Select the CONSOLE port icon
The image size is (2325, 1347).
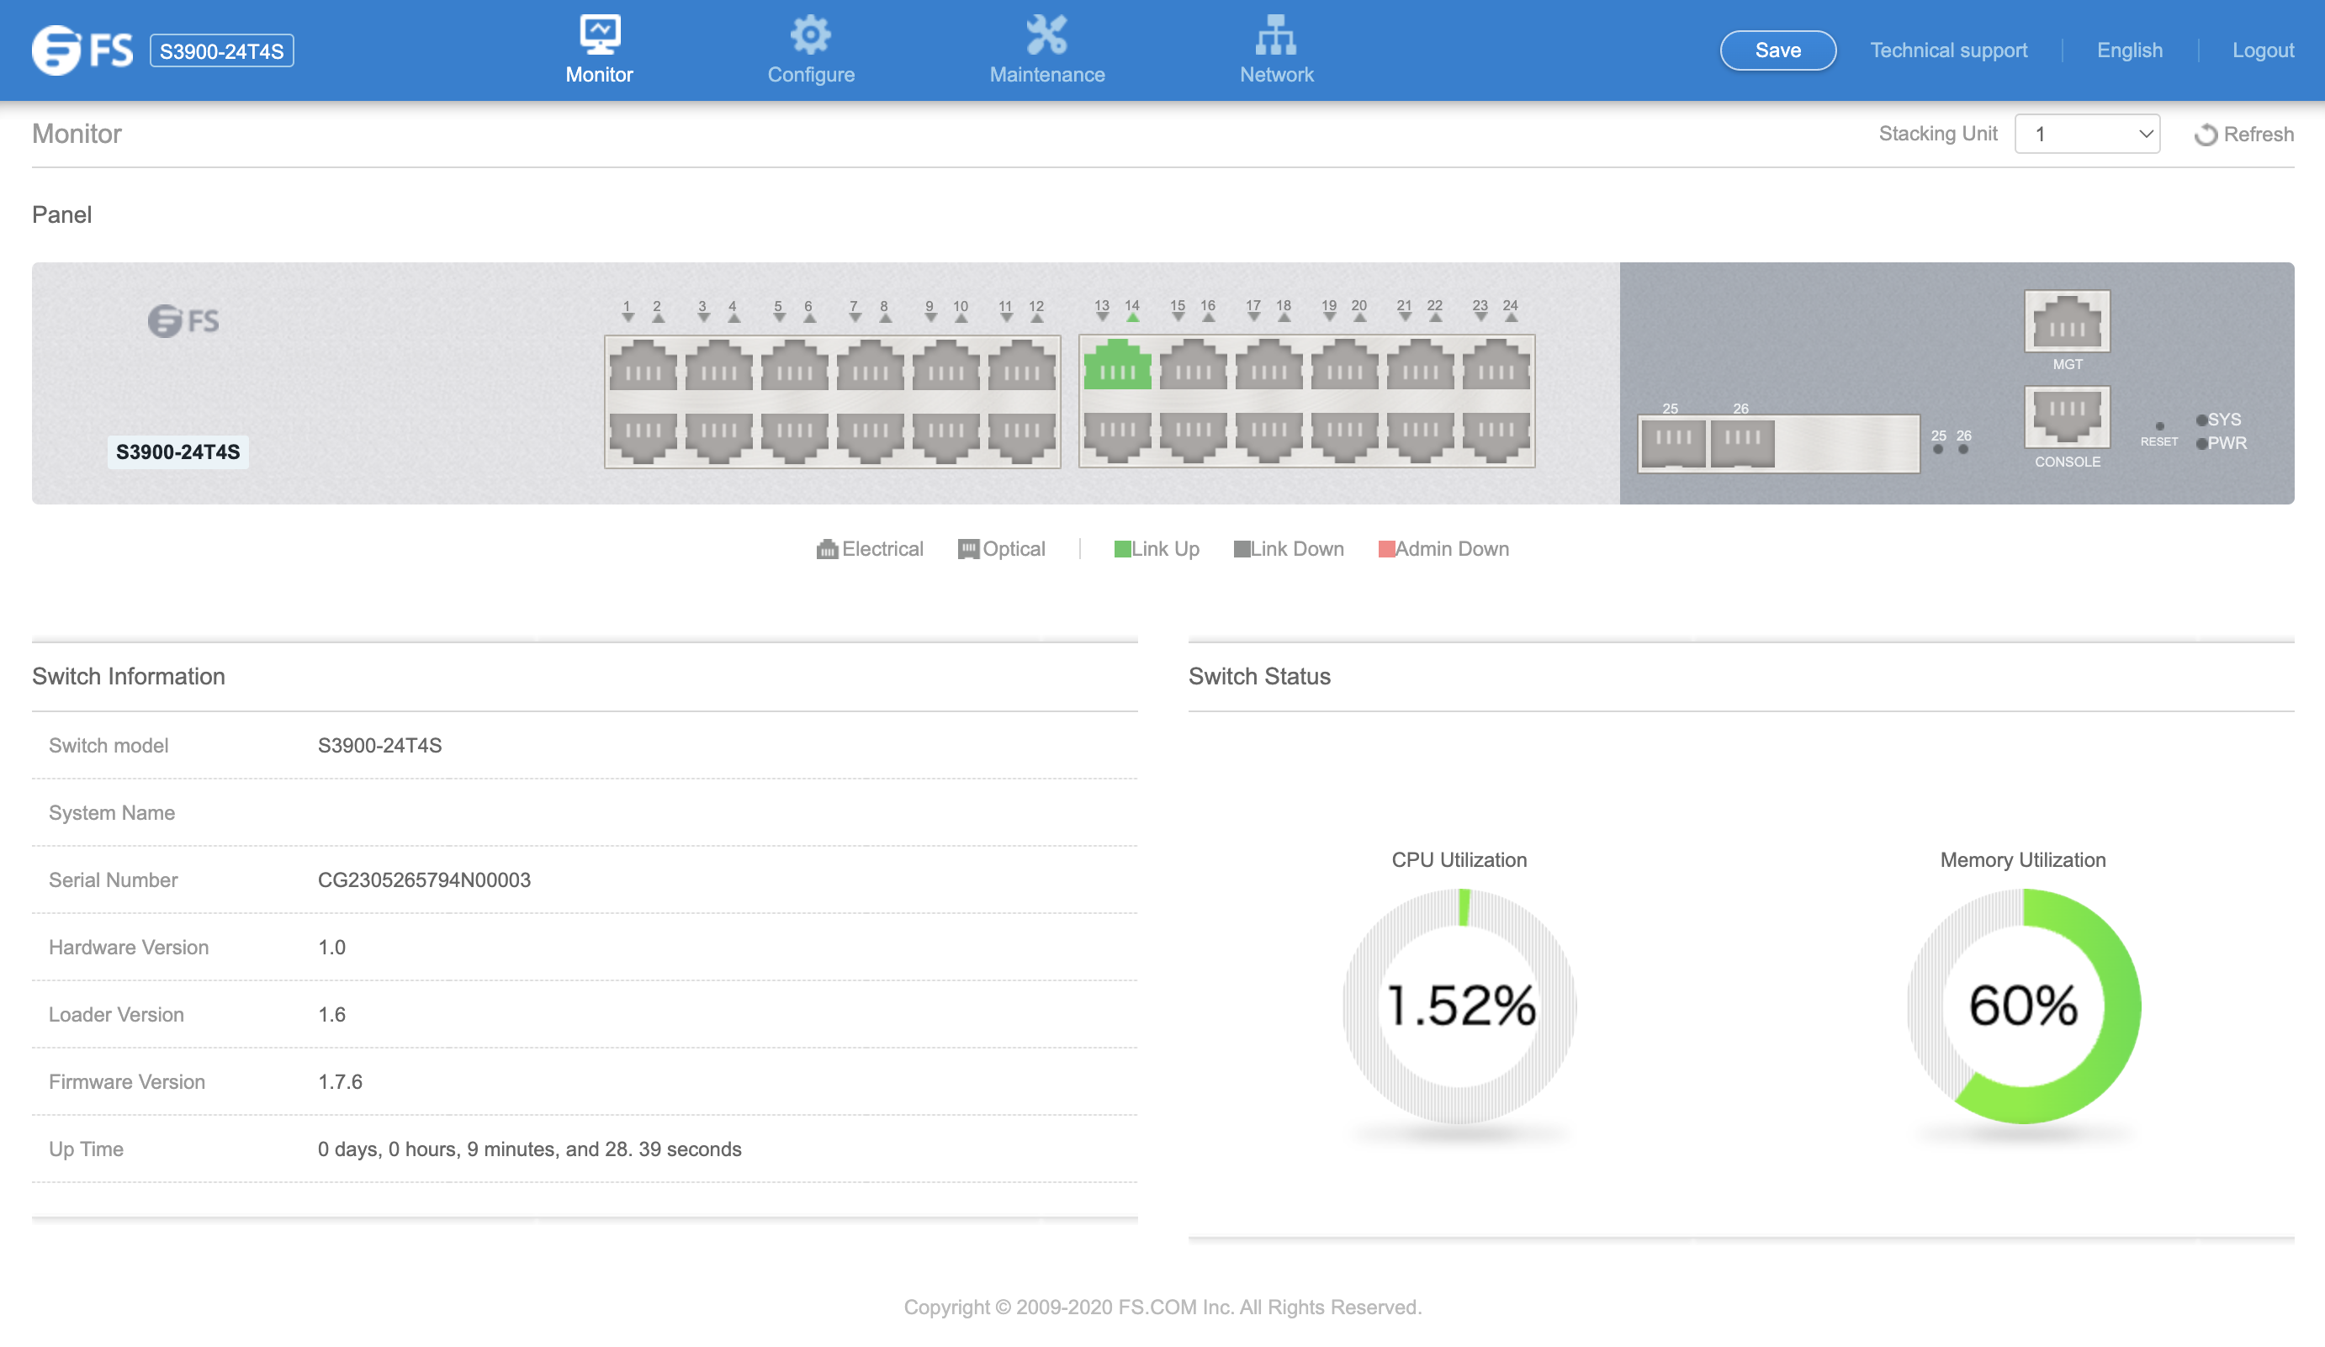click(2067, 417)
